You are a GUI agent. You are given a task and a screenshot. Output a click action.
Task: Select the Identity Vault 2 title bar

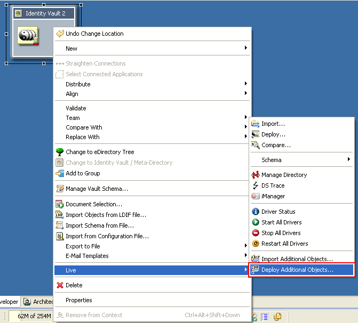point(44,13)
